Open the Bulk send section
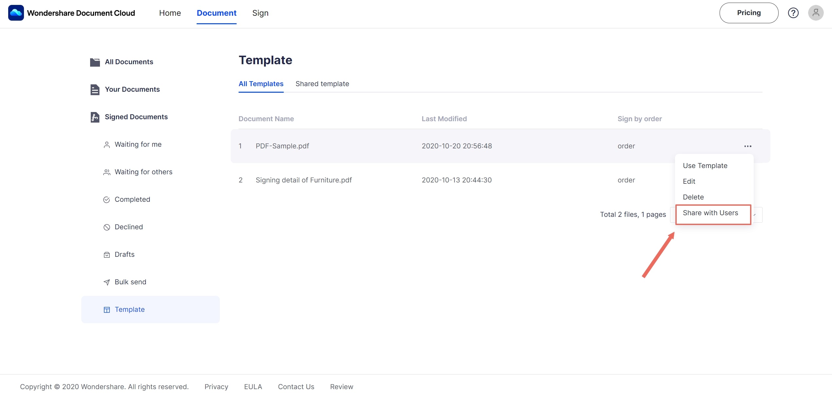This screenshot has width=832, height=396. pos(130,282)
